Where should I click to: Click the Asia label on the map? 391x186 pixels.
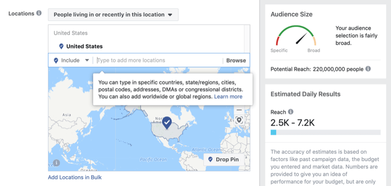(67, 115)
